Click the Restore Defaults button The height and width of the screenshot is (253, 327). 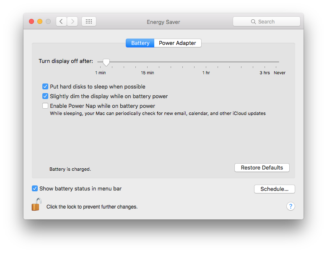point(262,168)
